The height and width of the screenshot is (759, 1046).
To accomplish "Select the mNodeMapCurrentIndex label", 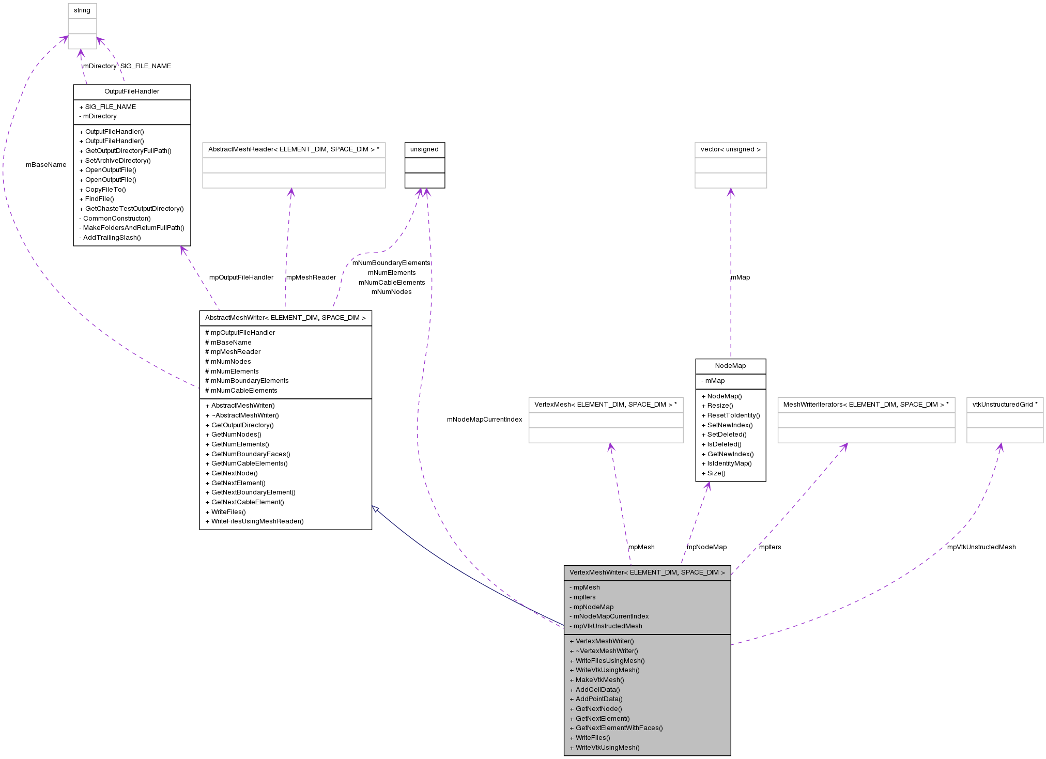I will [485, 420].
